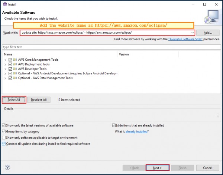The width and height of the screenshot is (223, 175).
Task: Toggle Contact all update sites during install
Action: click(x=4, y=144)
